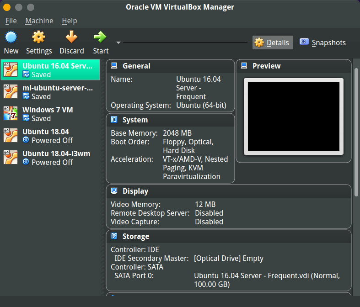The image size is (360, 307).
Task: Open the Display section header
Action: tap(229, 191)
